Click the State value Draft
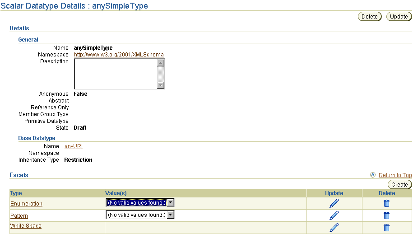The image size is (413, 234). click(80, 128)
